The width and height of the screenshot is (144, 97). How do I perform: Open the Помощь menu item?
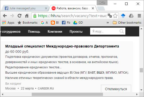[34, 31]
